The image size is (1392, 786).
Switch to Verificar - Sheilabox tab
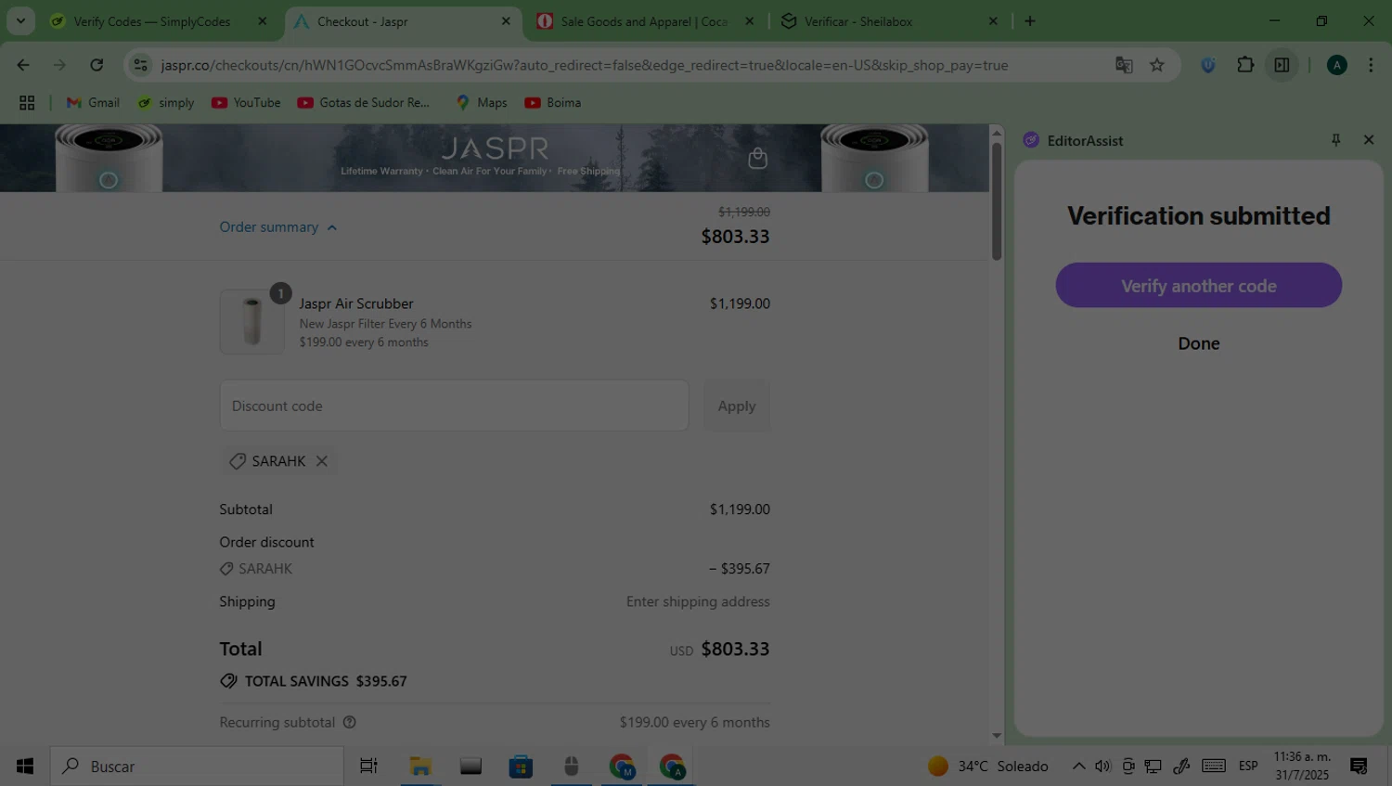(857, 21)
